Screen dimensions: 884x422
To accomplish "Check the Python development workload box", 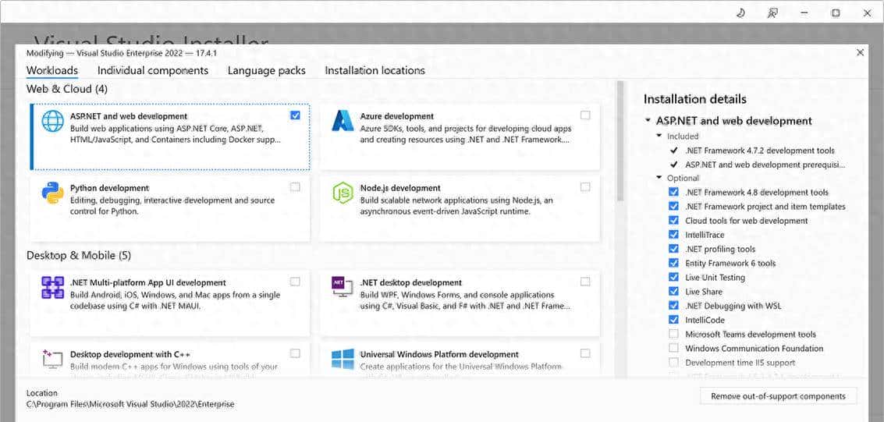I will (x=295, y=187).
